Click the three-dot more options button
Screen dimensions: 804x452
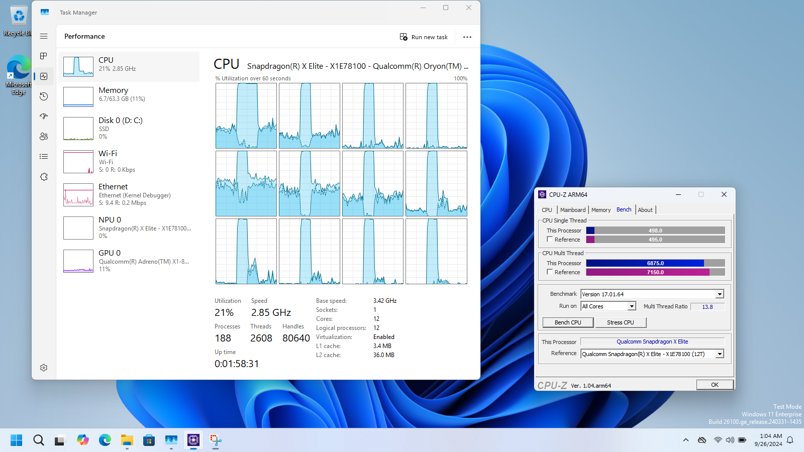coord(467,37)
